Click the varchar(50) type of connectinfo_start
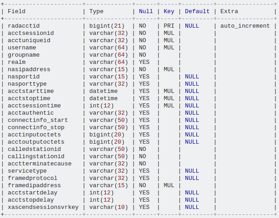 pos(109,120)
